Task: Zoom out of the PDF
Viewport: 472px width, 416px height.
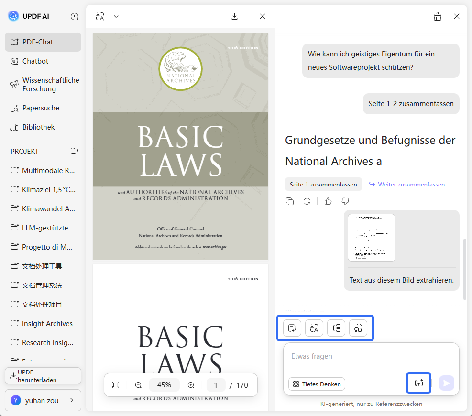Action: coord(138,385)
